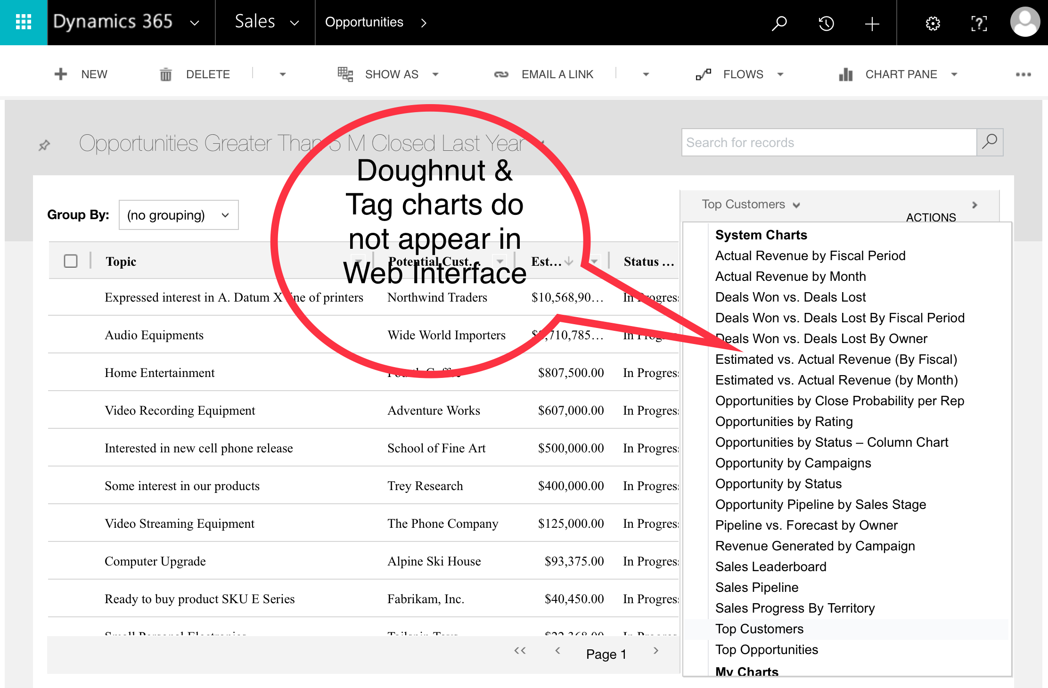This screenshot has width=1048, height=688.
Task: Pin the current view with pushpin icon
Action: tap(44, 145)
